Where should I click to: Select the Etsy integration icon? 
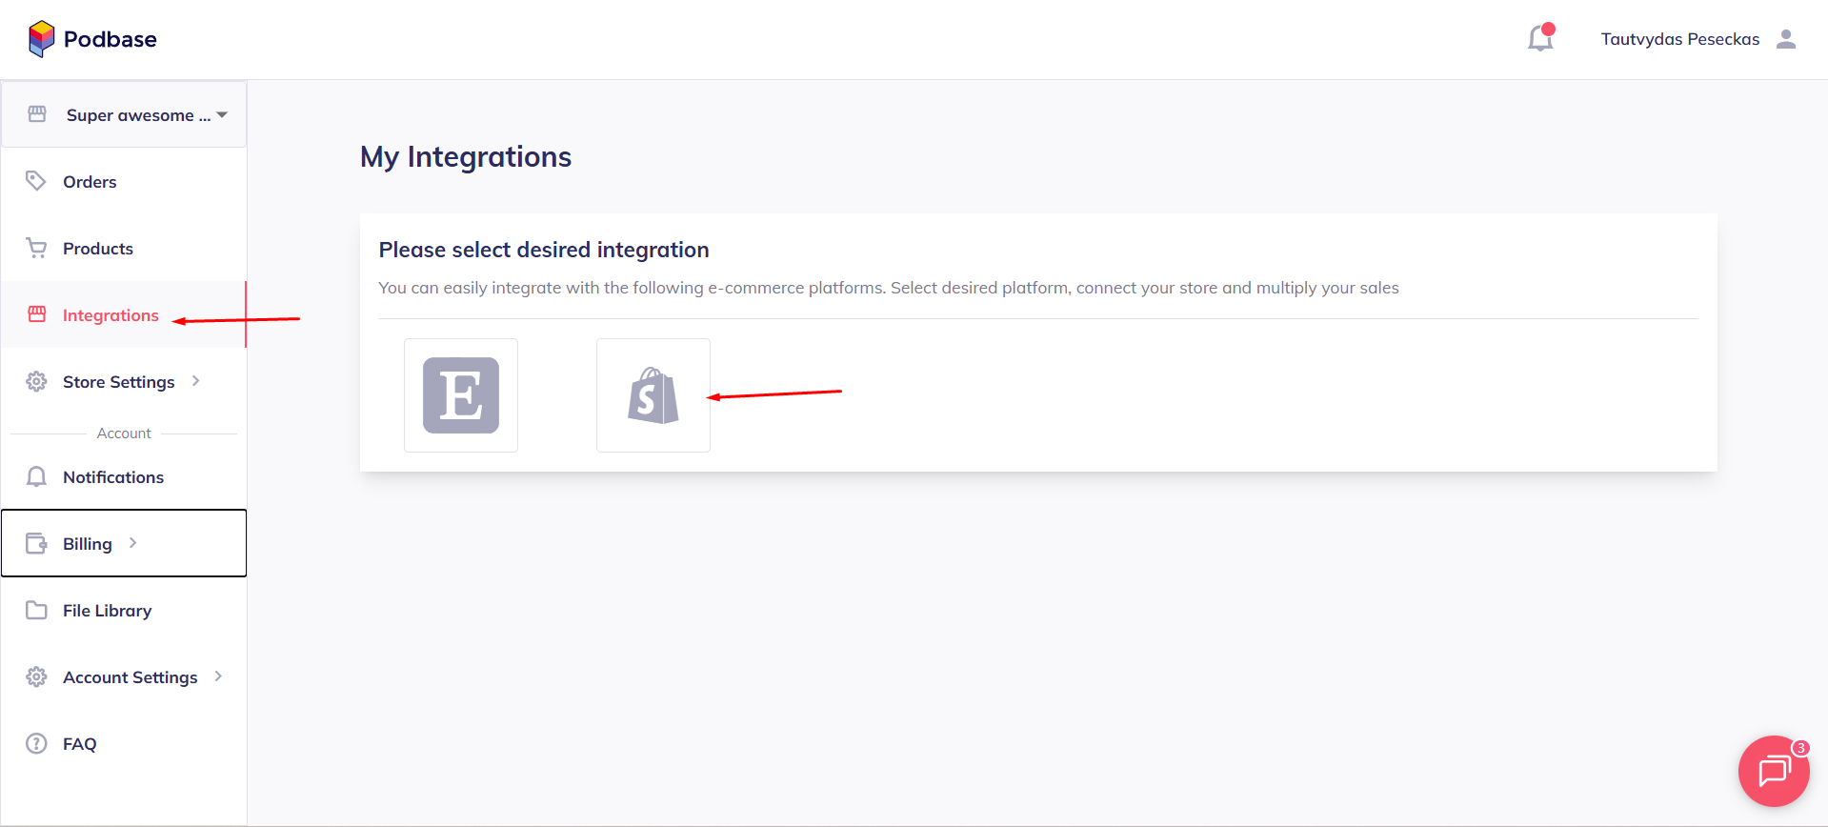pyautogui.click(x=461, y=395)
